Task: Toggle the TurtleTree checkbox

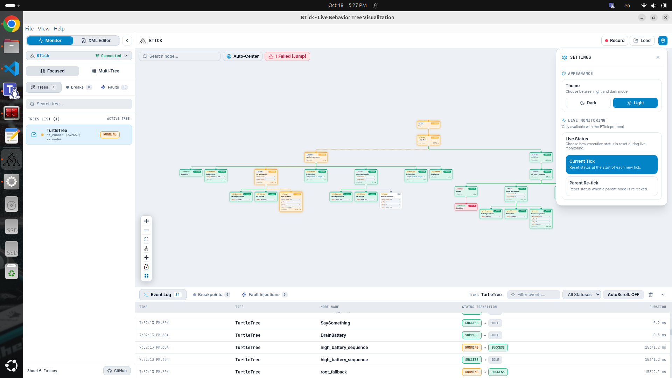Action: point(34,135)
